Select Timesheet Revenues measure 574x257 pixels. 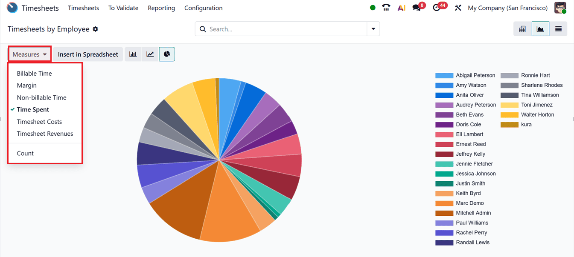[45, 134]
